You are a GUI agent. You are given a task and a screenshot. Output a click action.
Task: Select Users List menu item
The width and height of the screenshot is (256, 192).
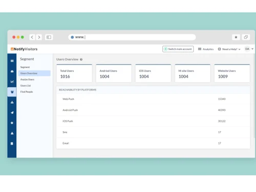pos(26,86)
